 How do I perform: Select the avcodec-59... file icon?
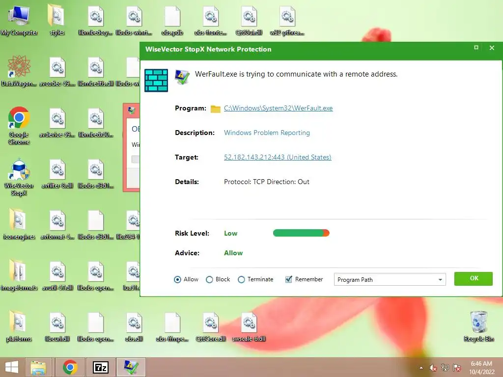(57, 71)
